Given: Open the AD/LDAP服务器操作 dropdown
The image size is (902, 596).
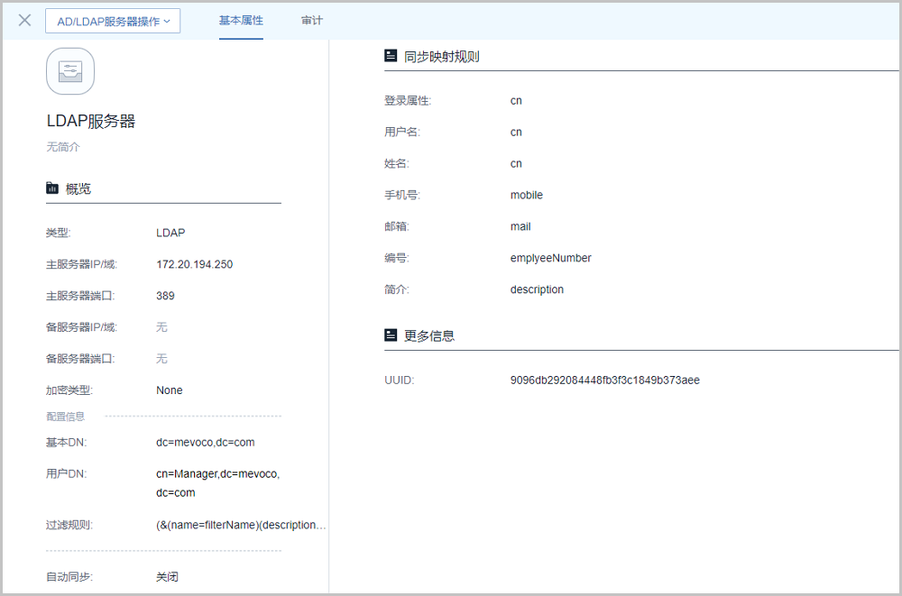Looking at the screenshot, I should [x=113, y=21].
